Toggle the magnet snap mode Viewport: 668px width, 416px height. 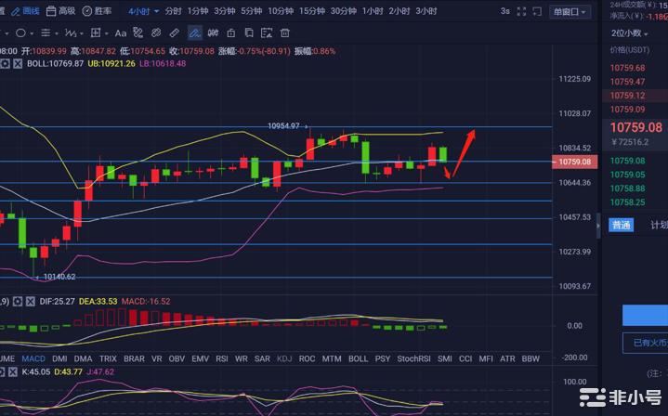tap(213, 32)
